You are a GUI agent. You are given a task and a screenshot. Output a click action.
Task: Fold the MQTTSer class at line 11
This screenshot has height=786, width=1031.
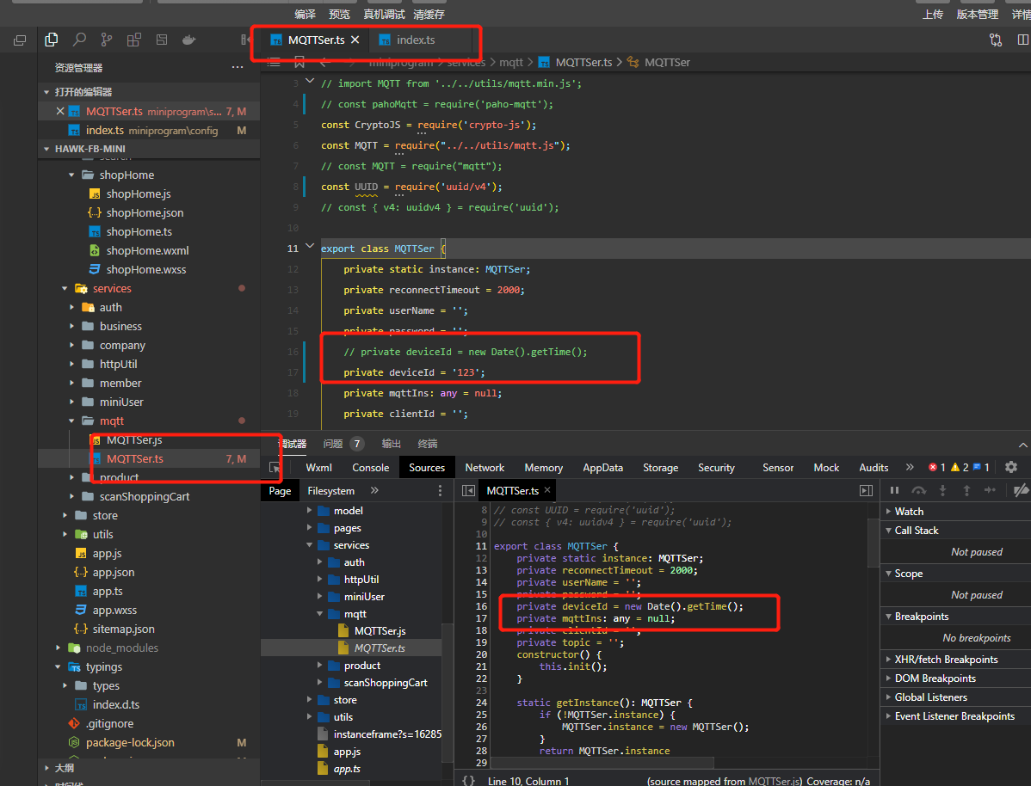click(310, 247)
